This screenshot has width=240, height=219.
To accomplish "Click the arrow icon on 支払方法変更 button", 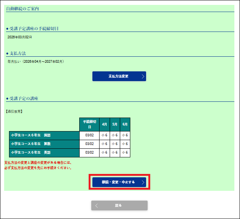I will point(143,76).
